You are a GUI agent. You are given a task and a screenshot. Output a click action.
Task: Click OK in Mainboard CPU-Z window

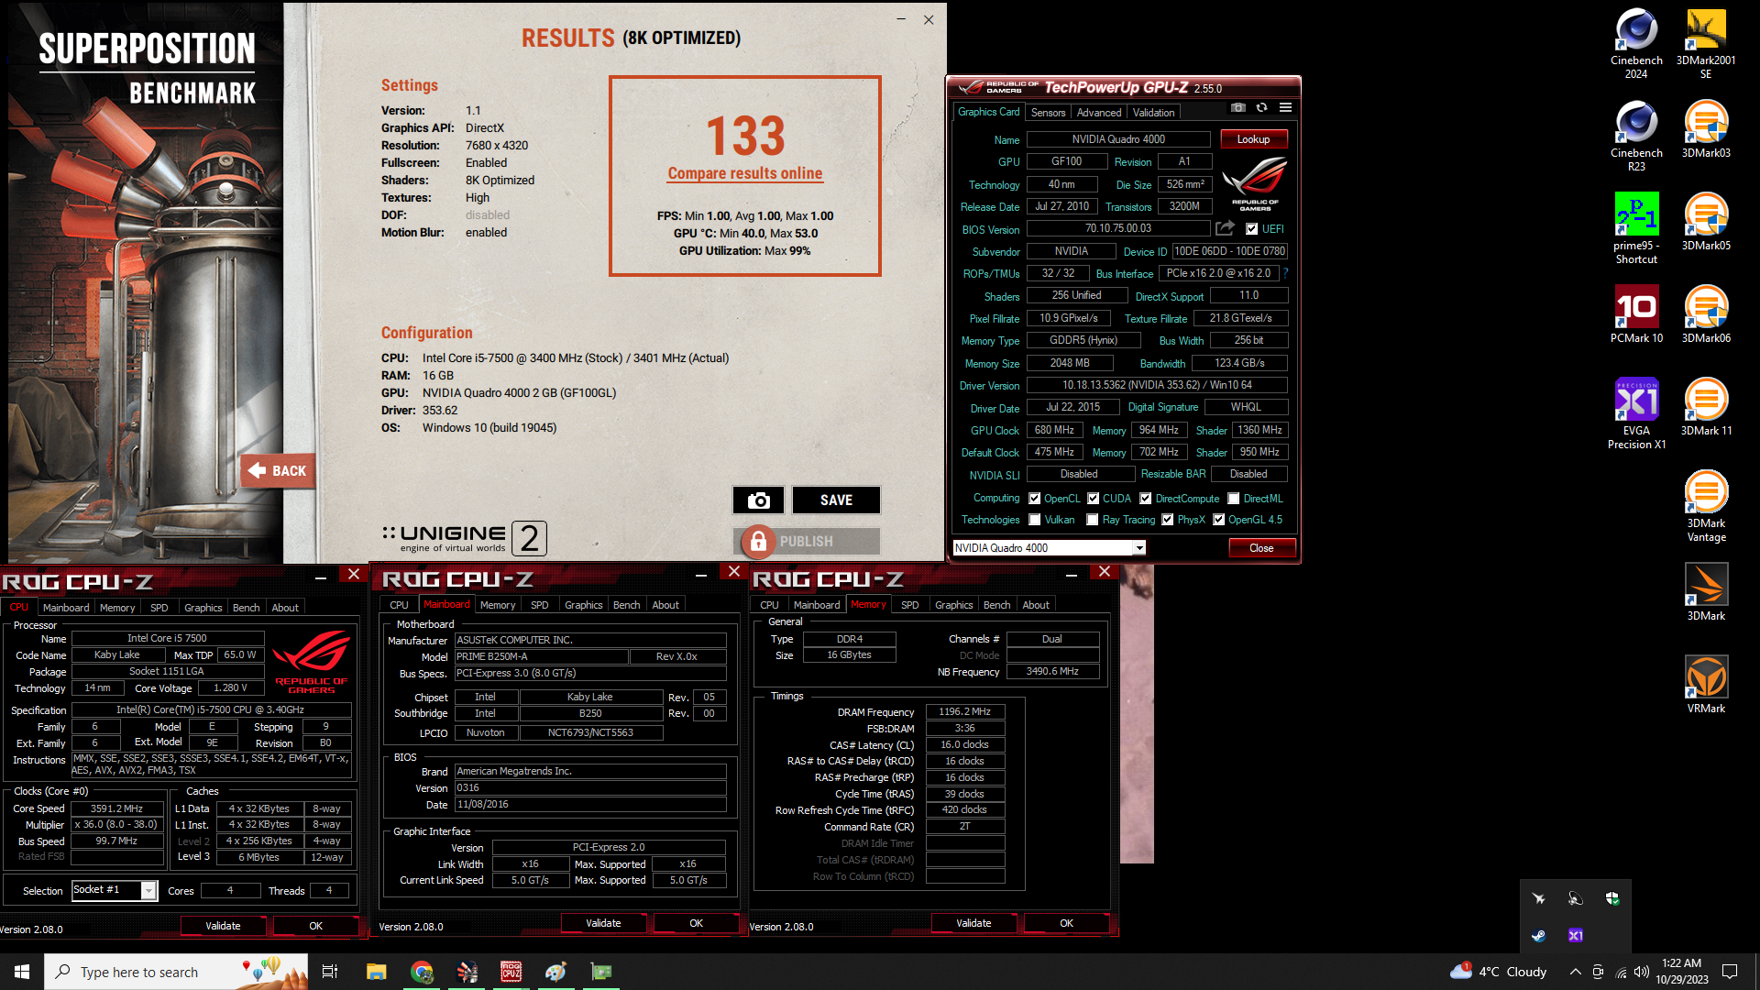(x=696, y=923)
